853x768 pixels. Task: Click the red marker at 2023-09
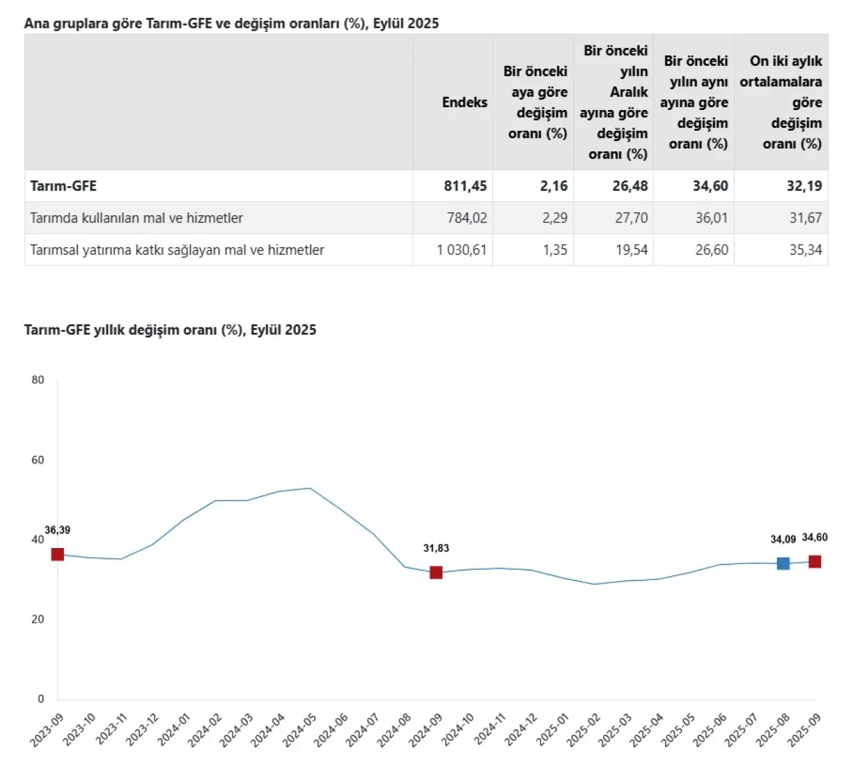click(58, 555)
